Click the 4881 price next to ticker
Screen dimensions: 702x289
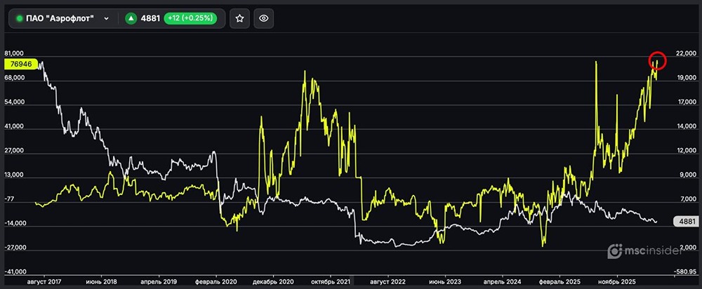click(x=150, y=18)
